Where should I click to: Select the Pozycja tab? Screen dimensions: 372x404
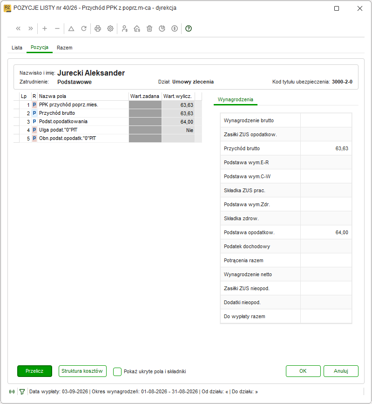tap(40, 48)
